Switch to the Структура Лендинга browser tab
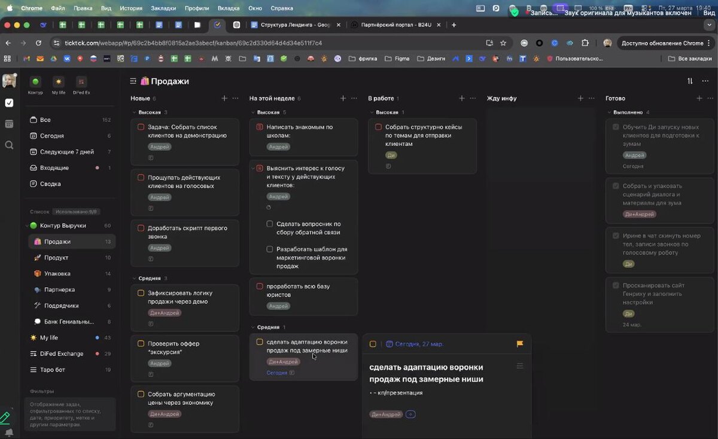The height and width of the screenshot is (439, 718). point(296,25)
